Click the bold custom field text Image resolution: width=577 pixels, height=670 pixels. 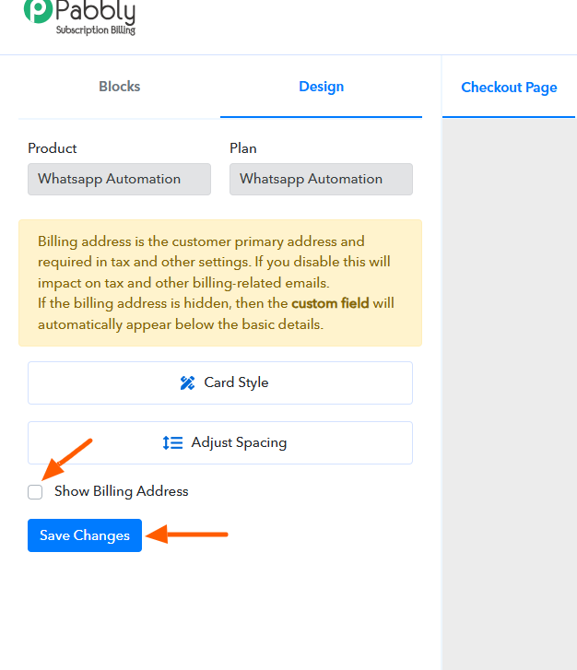330,302
